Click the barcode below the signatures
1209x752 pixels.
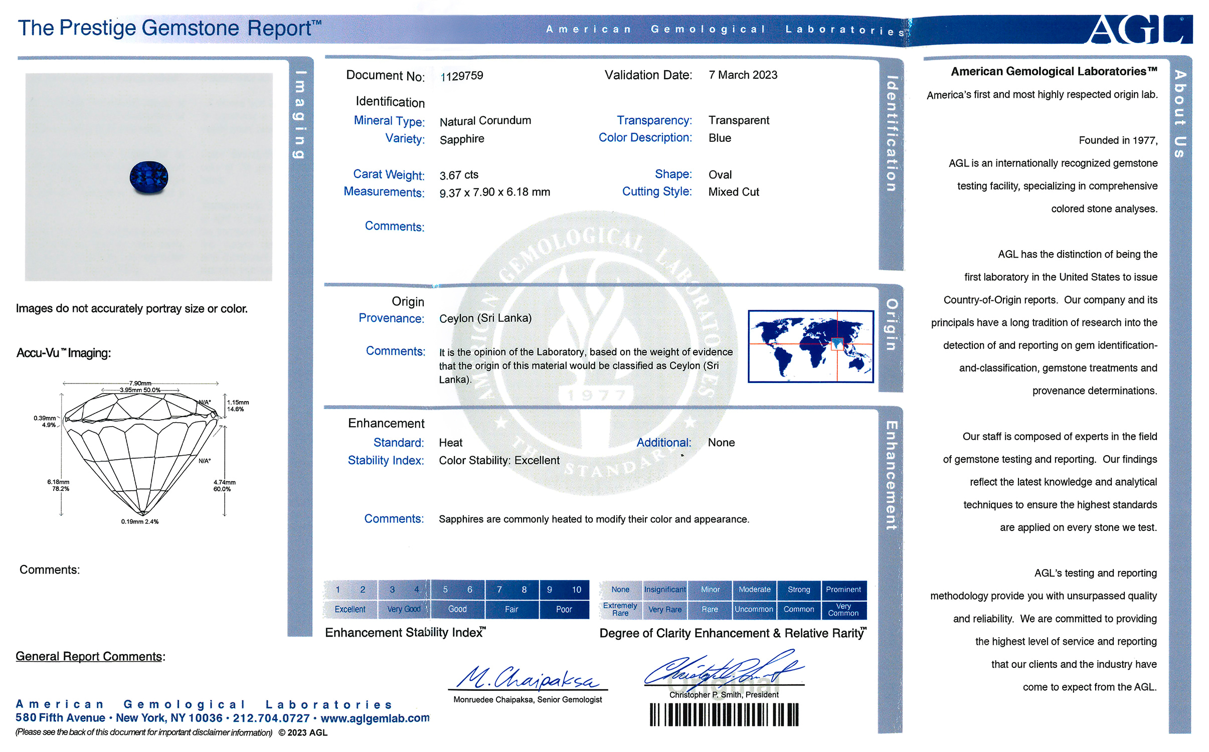[724, 714]
